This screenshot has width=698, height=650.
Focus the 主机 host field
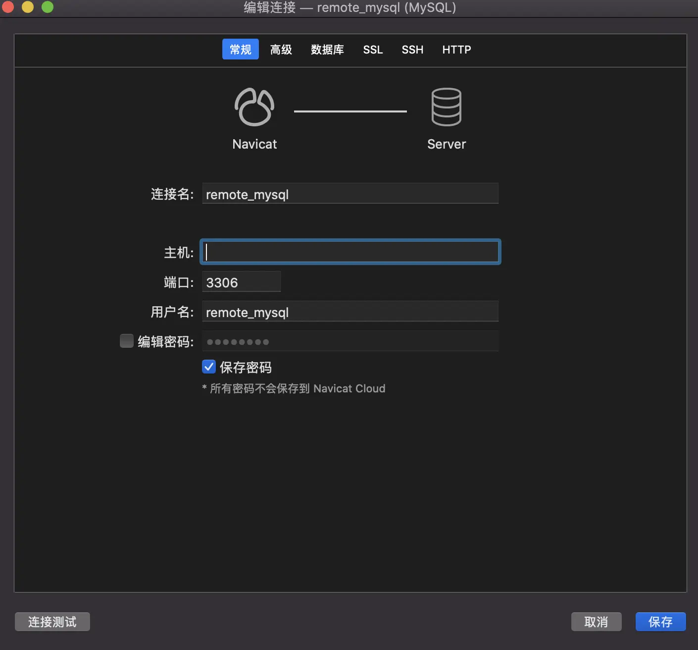click(350, 252)
